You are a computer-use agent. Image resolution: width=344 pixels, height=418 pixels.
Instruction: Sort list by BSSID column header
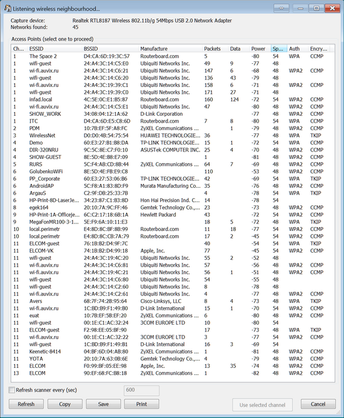click(x=110, y=49)
